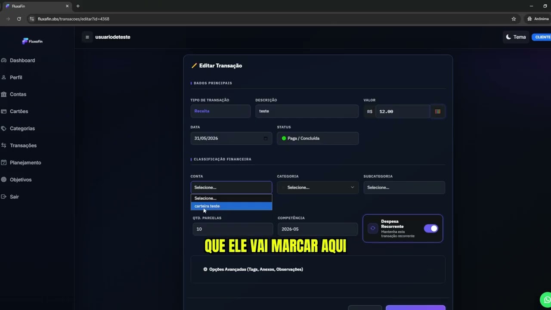Image resolution: width=551 pixels, height=310 pixels.
Task: Click the Data field 31/05/2026
Action: coord(231,138)
